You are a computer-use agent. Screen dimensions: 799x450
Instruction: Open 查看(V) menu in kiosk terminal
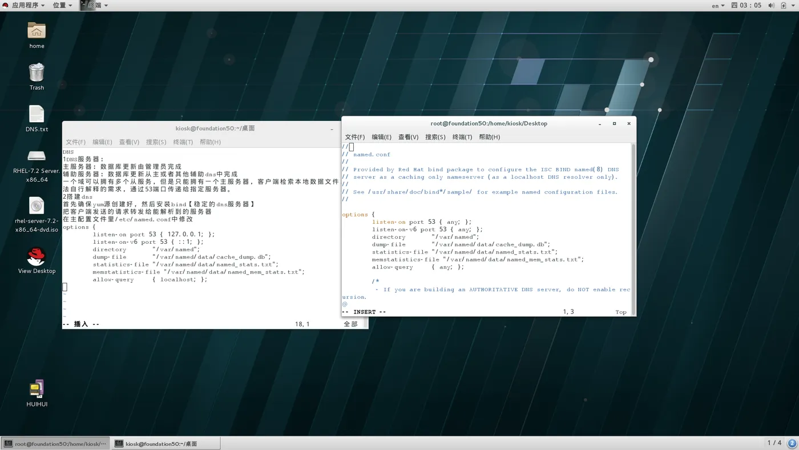pos(129,142)
